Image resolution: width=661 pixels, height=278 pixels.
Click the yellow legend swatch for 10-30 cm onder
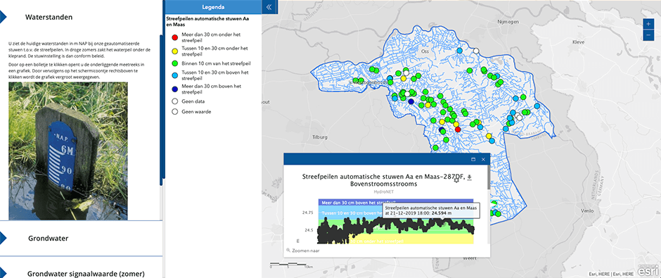(x=174, y=51)
